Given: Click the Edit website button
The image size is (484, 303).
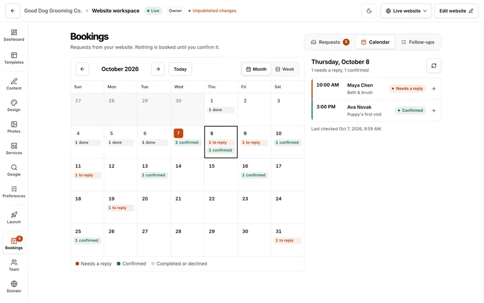Looking at the screenshot, I should (456, 11).
